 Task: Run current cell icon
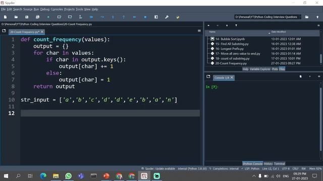(x=59, y=17)
